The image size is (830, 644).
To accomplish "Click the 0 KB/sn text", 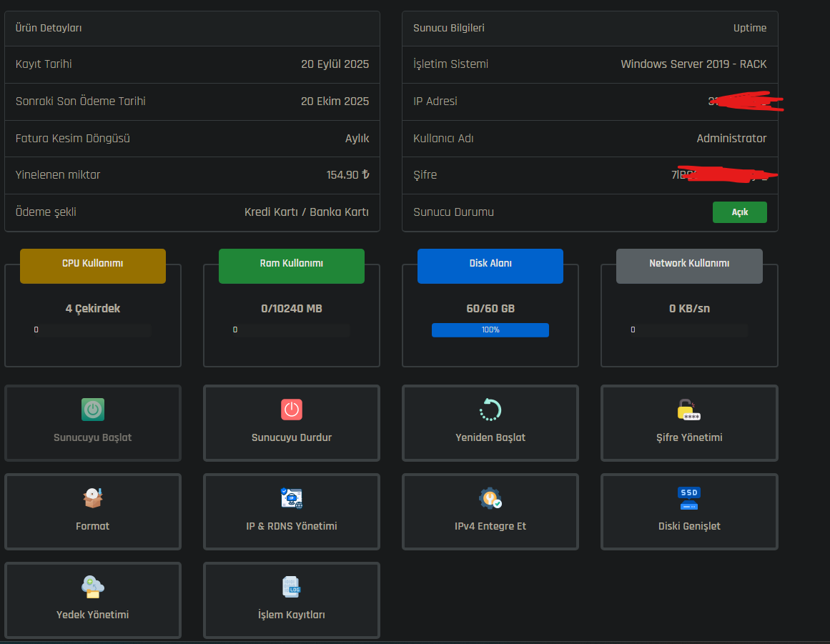I will [689, 309].
